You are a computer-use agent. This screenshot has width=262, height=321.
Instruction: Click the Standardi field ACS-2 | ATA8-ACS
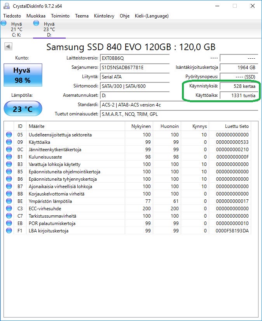179,105
